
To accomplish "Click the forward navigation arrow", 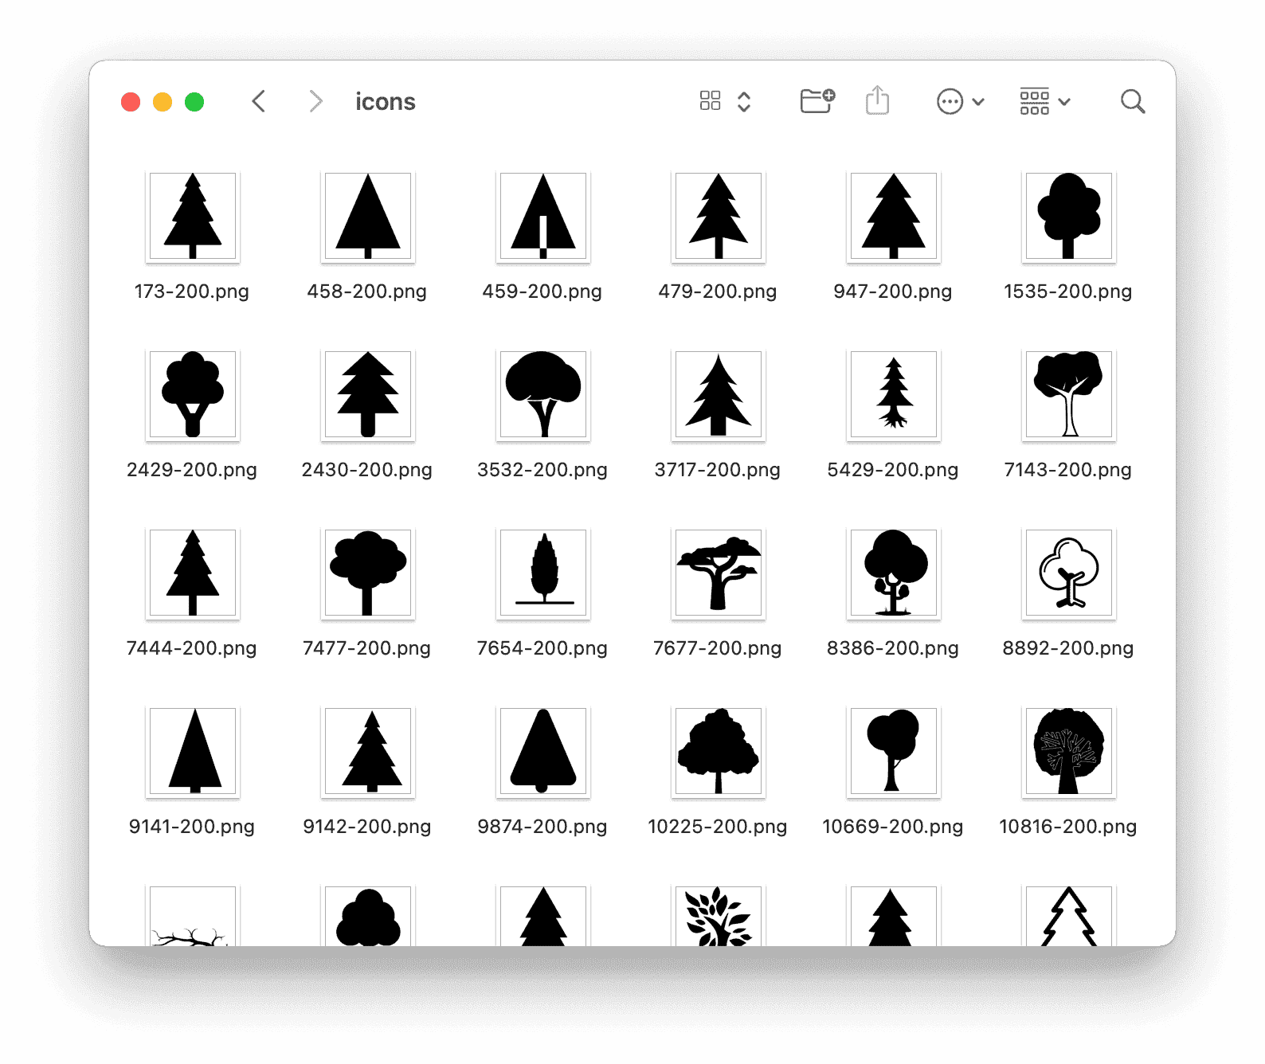I will pyautogui.click(x=315, y=101).
